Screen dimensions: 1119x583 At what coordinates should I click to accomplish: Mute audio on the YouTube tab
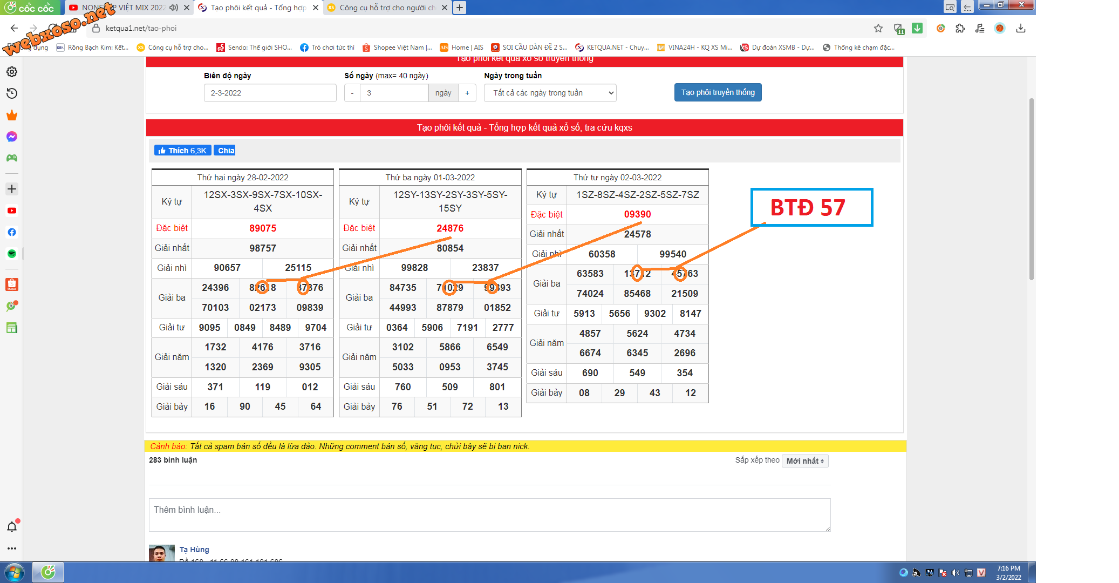pyautogui.click(x=174, y=8)
